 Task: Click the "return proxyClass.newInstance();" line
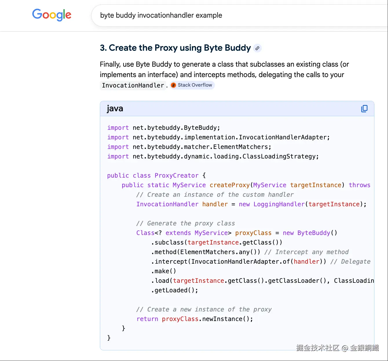[x=195, y=319]
